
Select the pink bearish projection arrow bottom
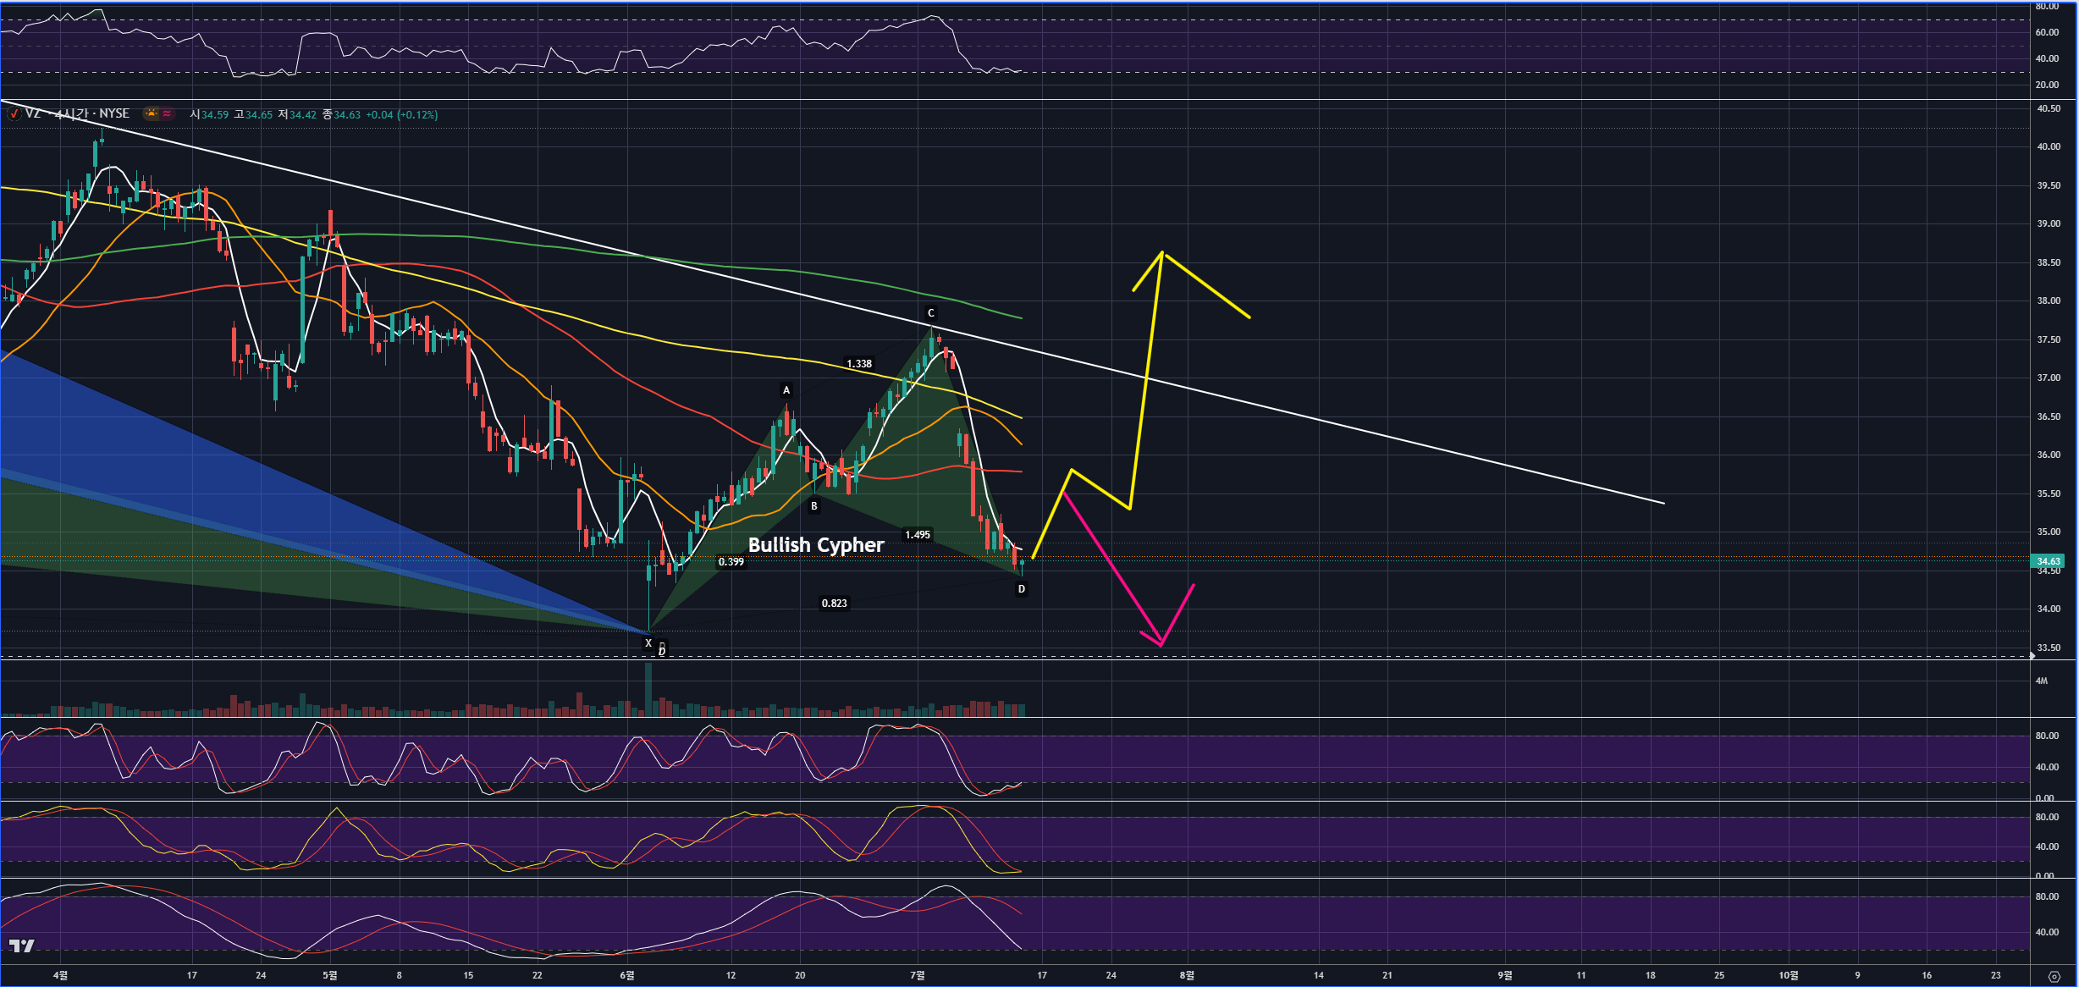(1161, 646)
